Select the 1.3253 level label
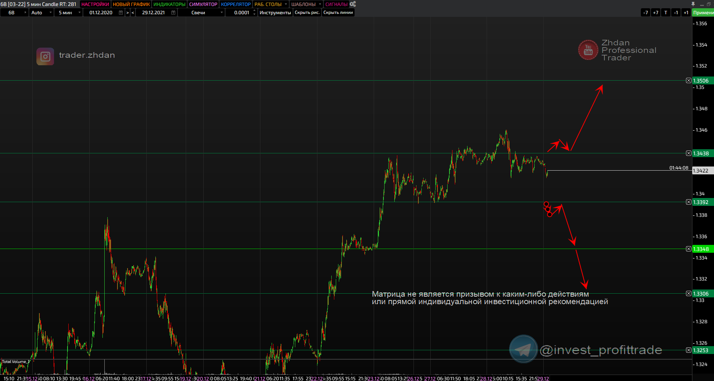Image resolution: width=714 pixels, height=381 pixels. [703, 350]
